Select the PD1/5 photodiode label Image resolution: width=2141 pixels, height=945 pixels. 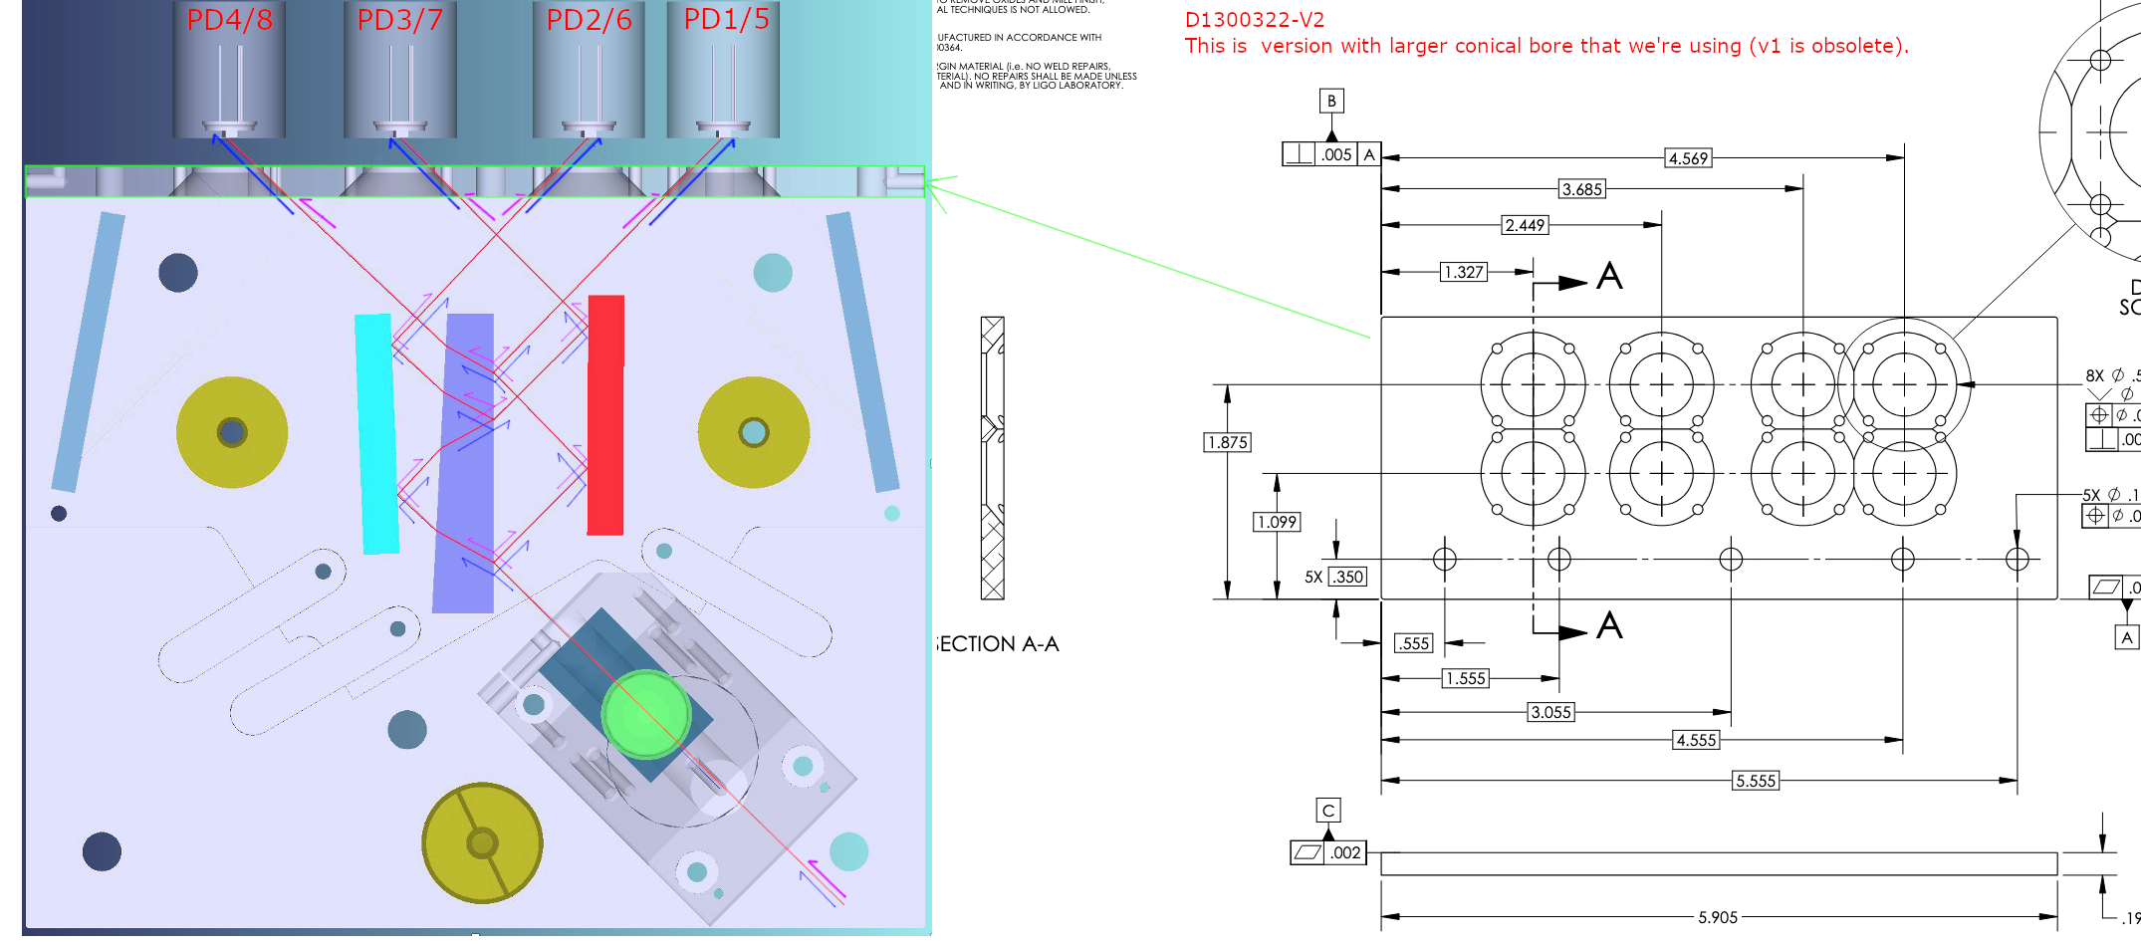[x=726, y=20]
